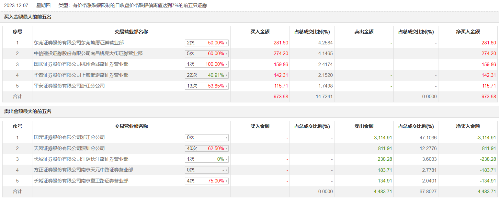Click percentage cell 3.6033
The width and height of the screenshot is (499, 199).
(429, 159)
